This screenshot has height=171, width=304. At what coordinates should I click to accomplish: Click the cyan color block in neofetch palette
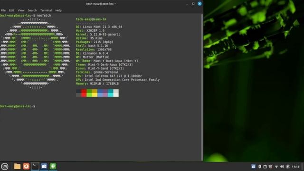click(x=111, y=93)
